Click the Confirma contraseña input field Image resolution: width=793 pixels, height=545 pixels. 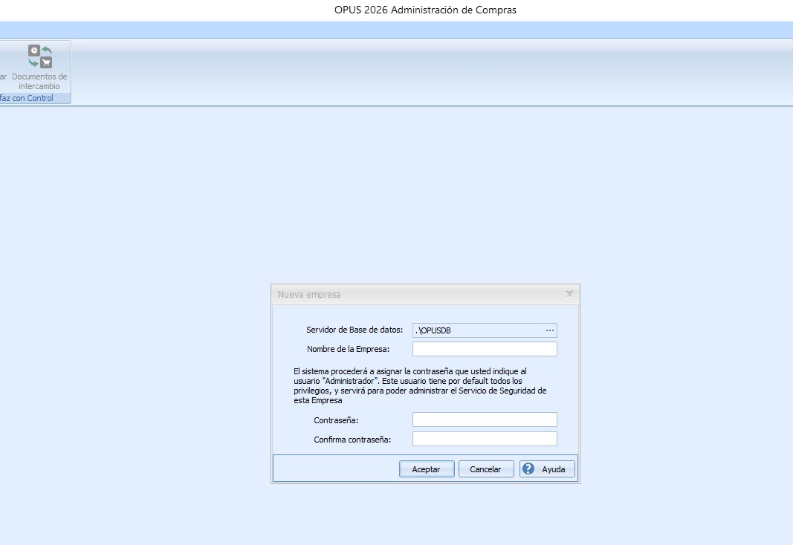coord(485,439)
